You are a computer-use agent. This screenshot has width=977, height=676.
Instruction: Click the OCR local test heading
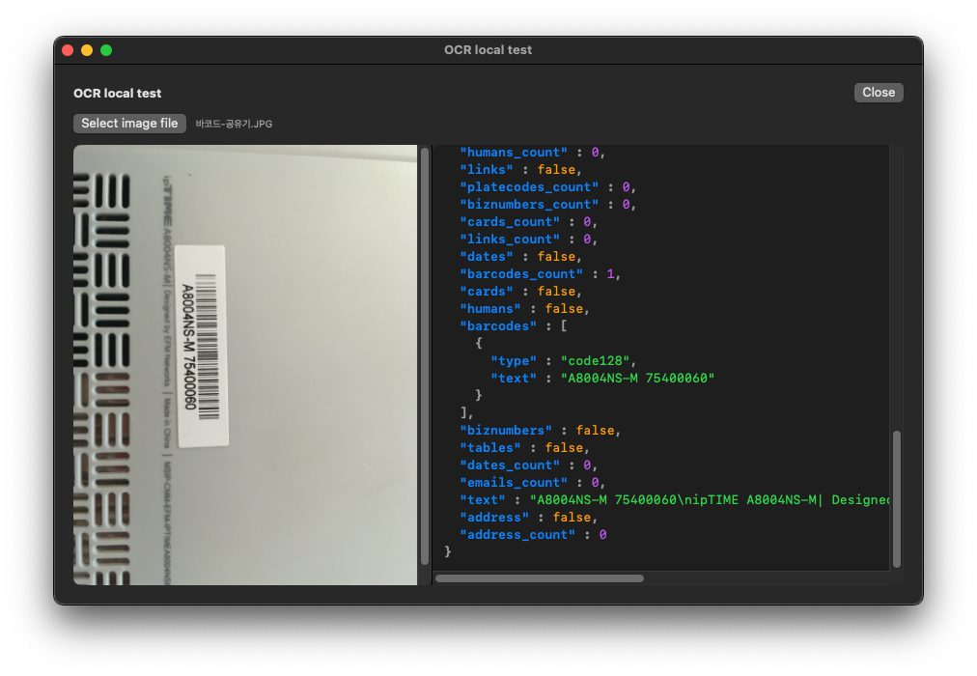point(117,94)
